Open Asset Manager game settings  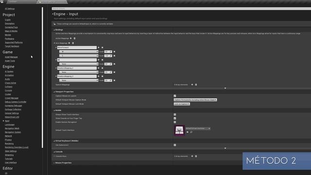click(x=11, y=57)
